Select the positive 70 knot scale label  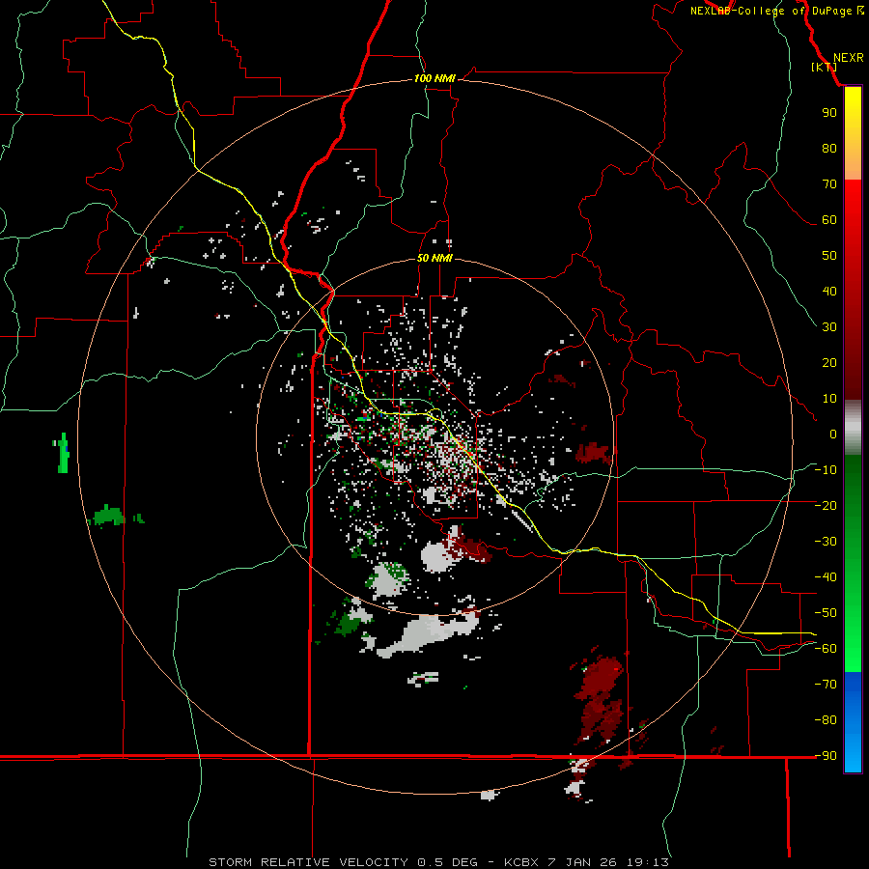pos(829,184)
